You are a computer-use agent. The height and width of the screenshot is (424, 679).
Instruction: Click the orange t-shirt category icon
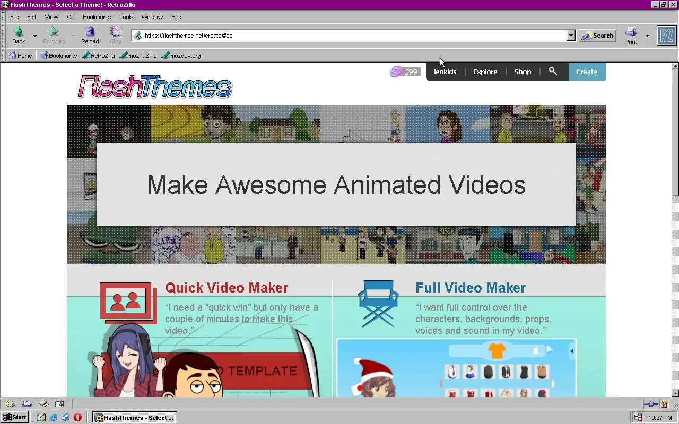click(497, 350)
